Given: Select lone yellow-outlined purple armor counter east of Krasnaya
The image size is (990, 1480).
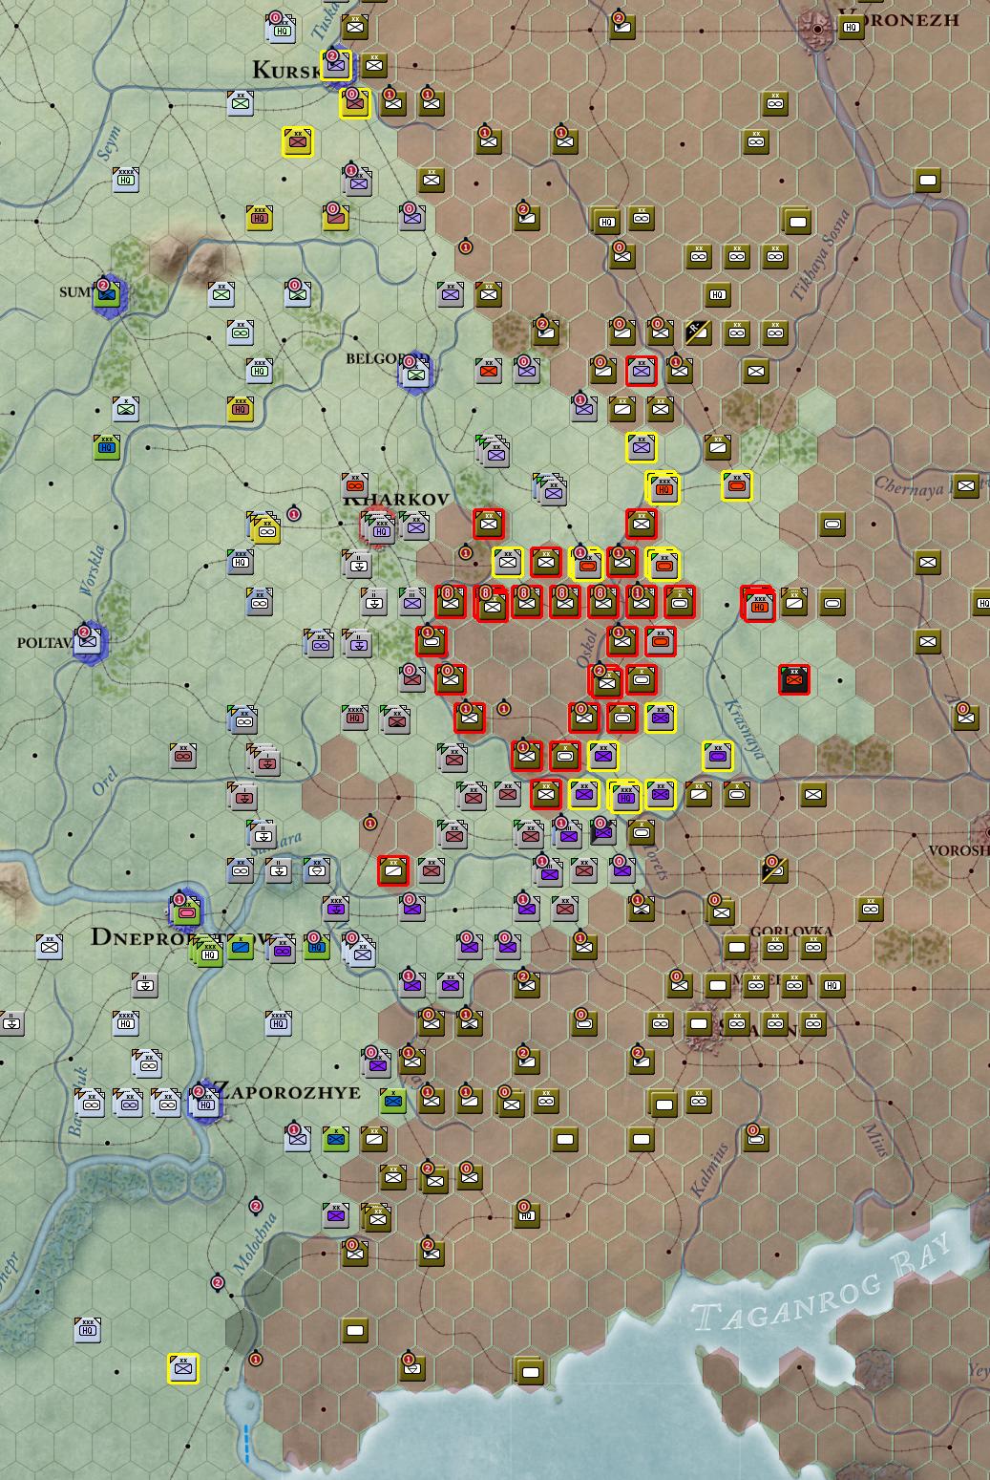Looking at the screenshot, I should (718, 756).
